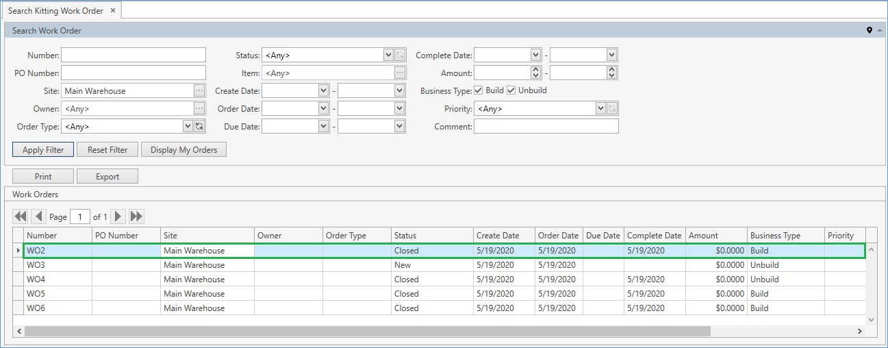Go to the previous results page
This screenshot has width=888, height=348.
pos(39,216)
